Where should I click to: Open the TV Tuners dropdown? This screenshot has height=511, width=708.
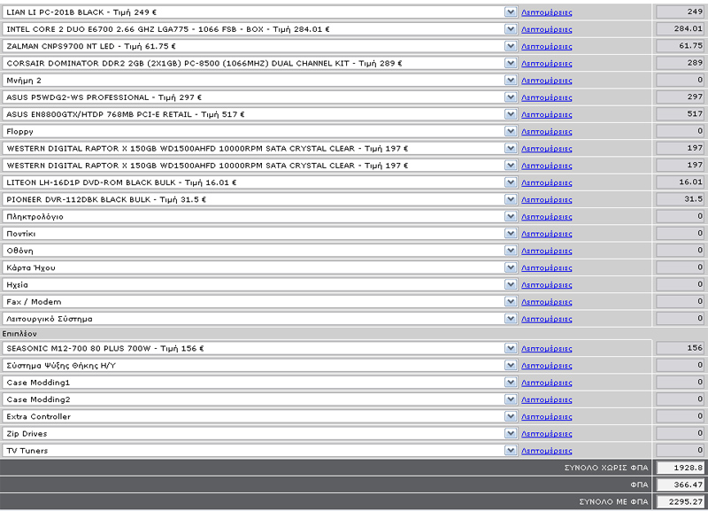(x=511, y=451)
